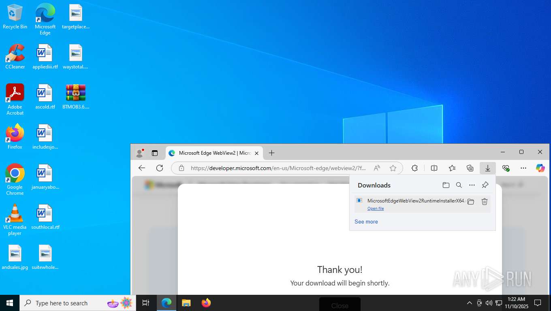Viewport: 551px width, 311px height.
Task: Open the Favorites list in Edge
Action: [x=452, y=168]
